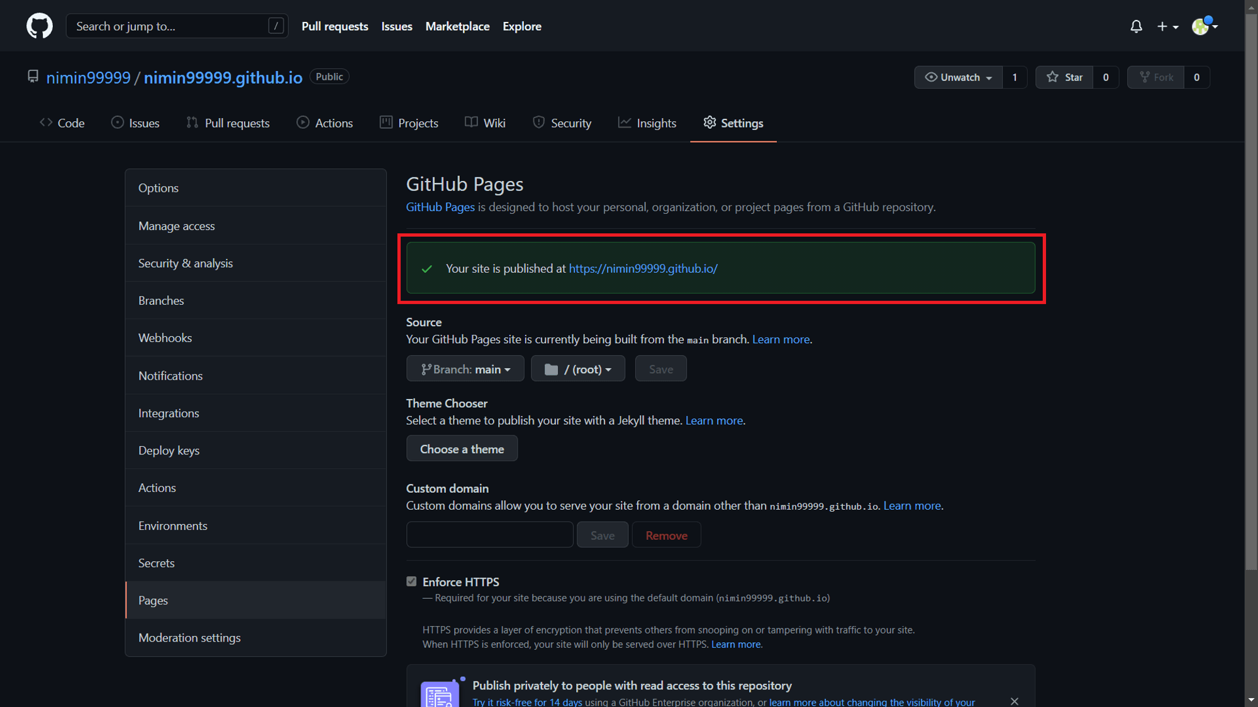Select Pages in settings sidebar
Image resolution: width=1258 pixels, height=707 pixels.
(255, 600)
